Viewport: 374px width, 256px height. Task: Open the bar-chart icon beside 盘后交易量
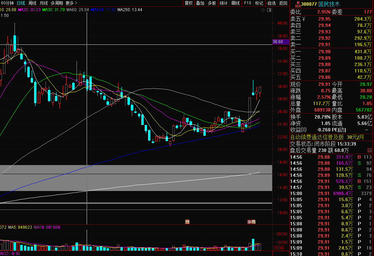point(370,150)
